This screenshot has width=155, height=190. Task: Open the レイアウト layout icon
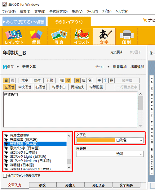[14, 37]
